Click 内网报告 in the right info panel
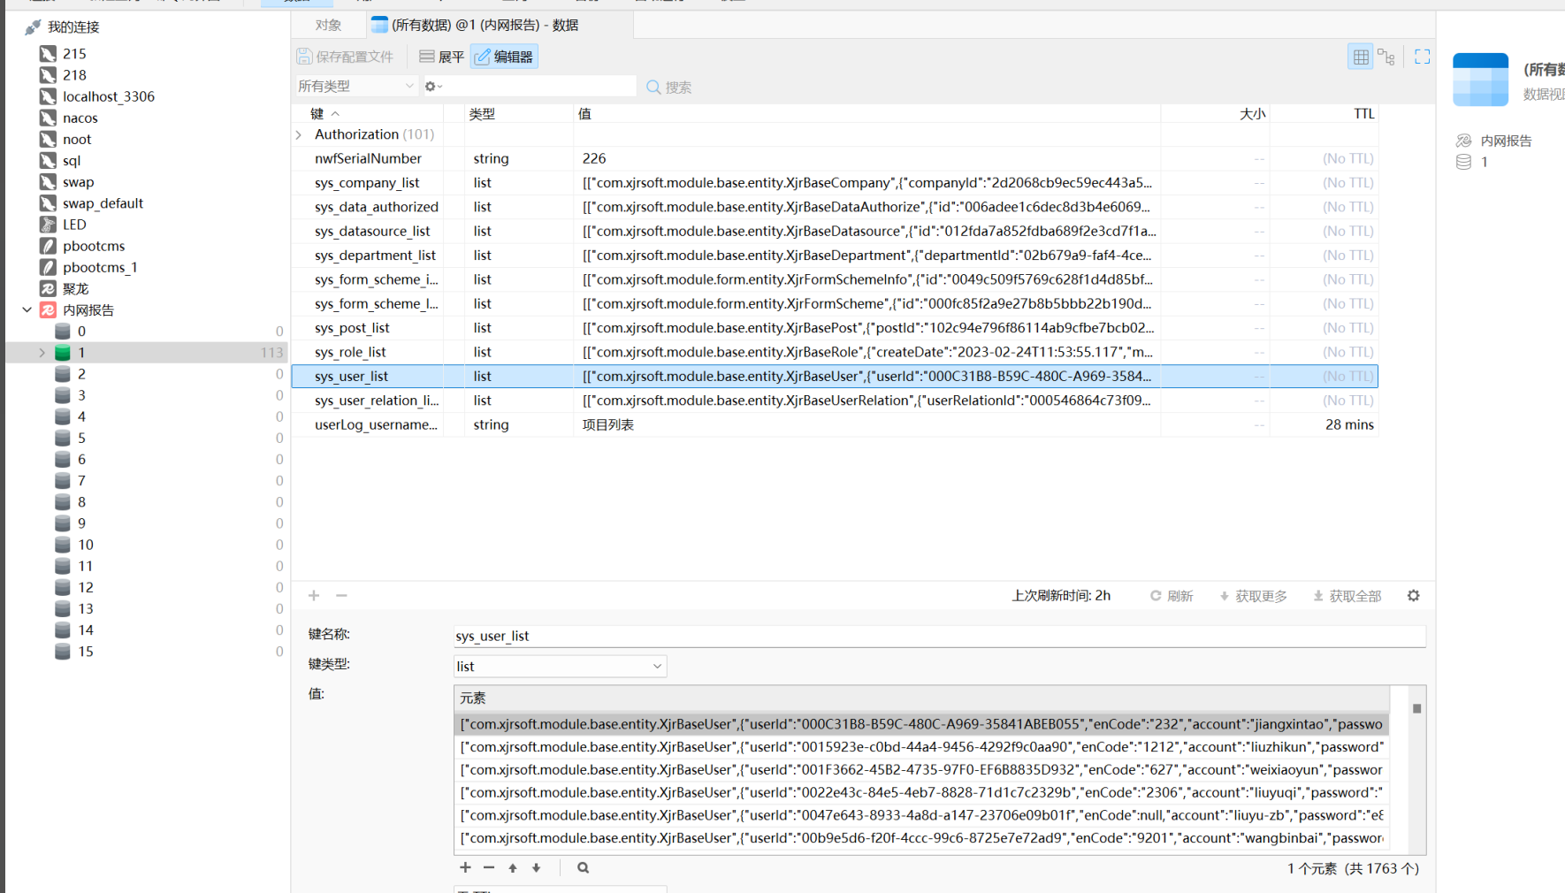This screenshot has height=893, width=1565. pos(1506,141)
